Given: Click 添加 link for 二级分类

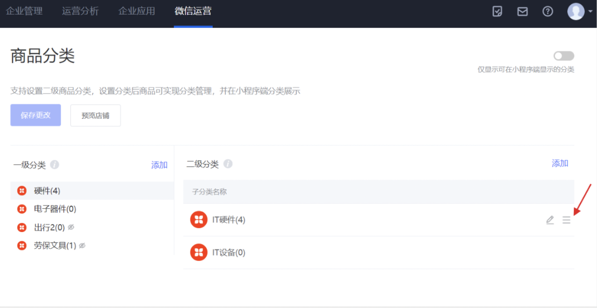Looking at the screenshot, I should click(x=560, y=163).
